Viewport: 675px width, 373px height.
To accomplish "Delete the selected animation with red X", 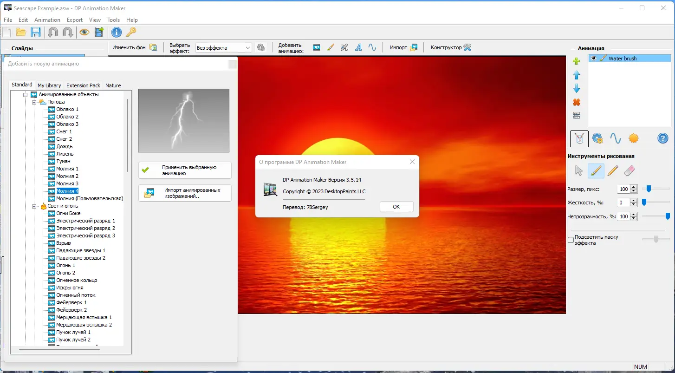I will (x=576, y=102).
